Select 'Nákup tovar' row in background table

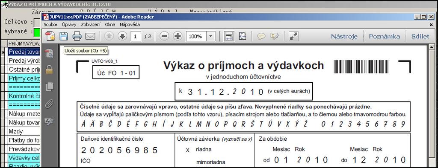[24, 122]
